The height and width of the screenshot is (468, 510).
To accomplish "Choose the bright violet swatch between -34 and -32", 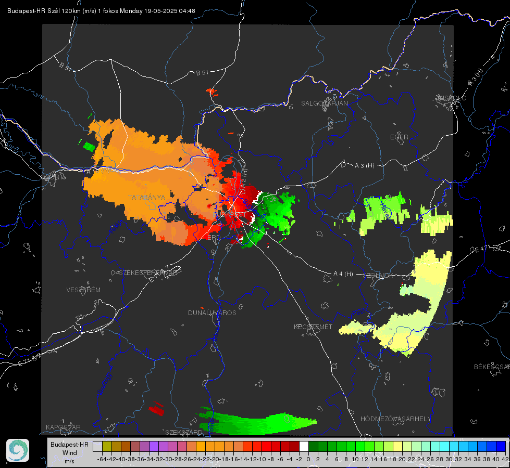I will click(x=154, y=447).
